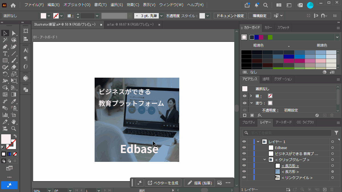The width and height of the screenshot is (342, 192).
Task: Select the Gradient tool
Action: click(x=14, y=95)
